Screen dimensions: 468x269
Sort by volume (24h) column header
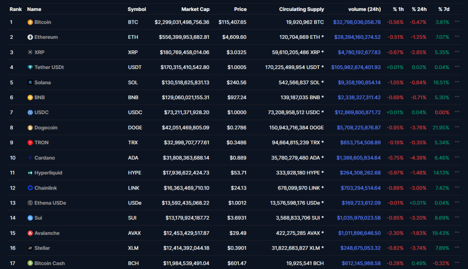364,9
